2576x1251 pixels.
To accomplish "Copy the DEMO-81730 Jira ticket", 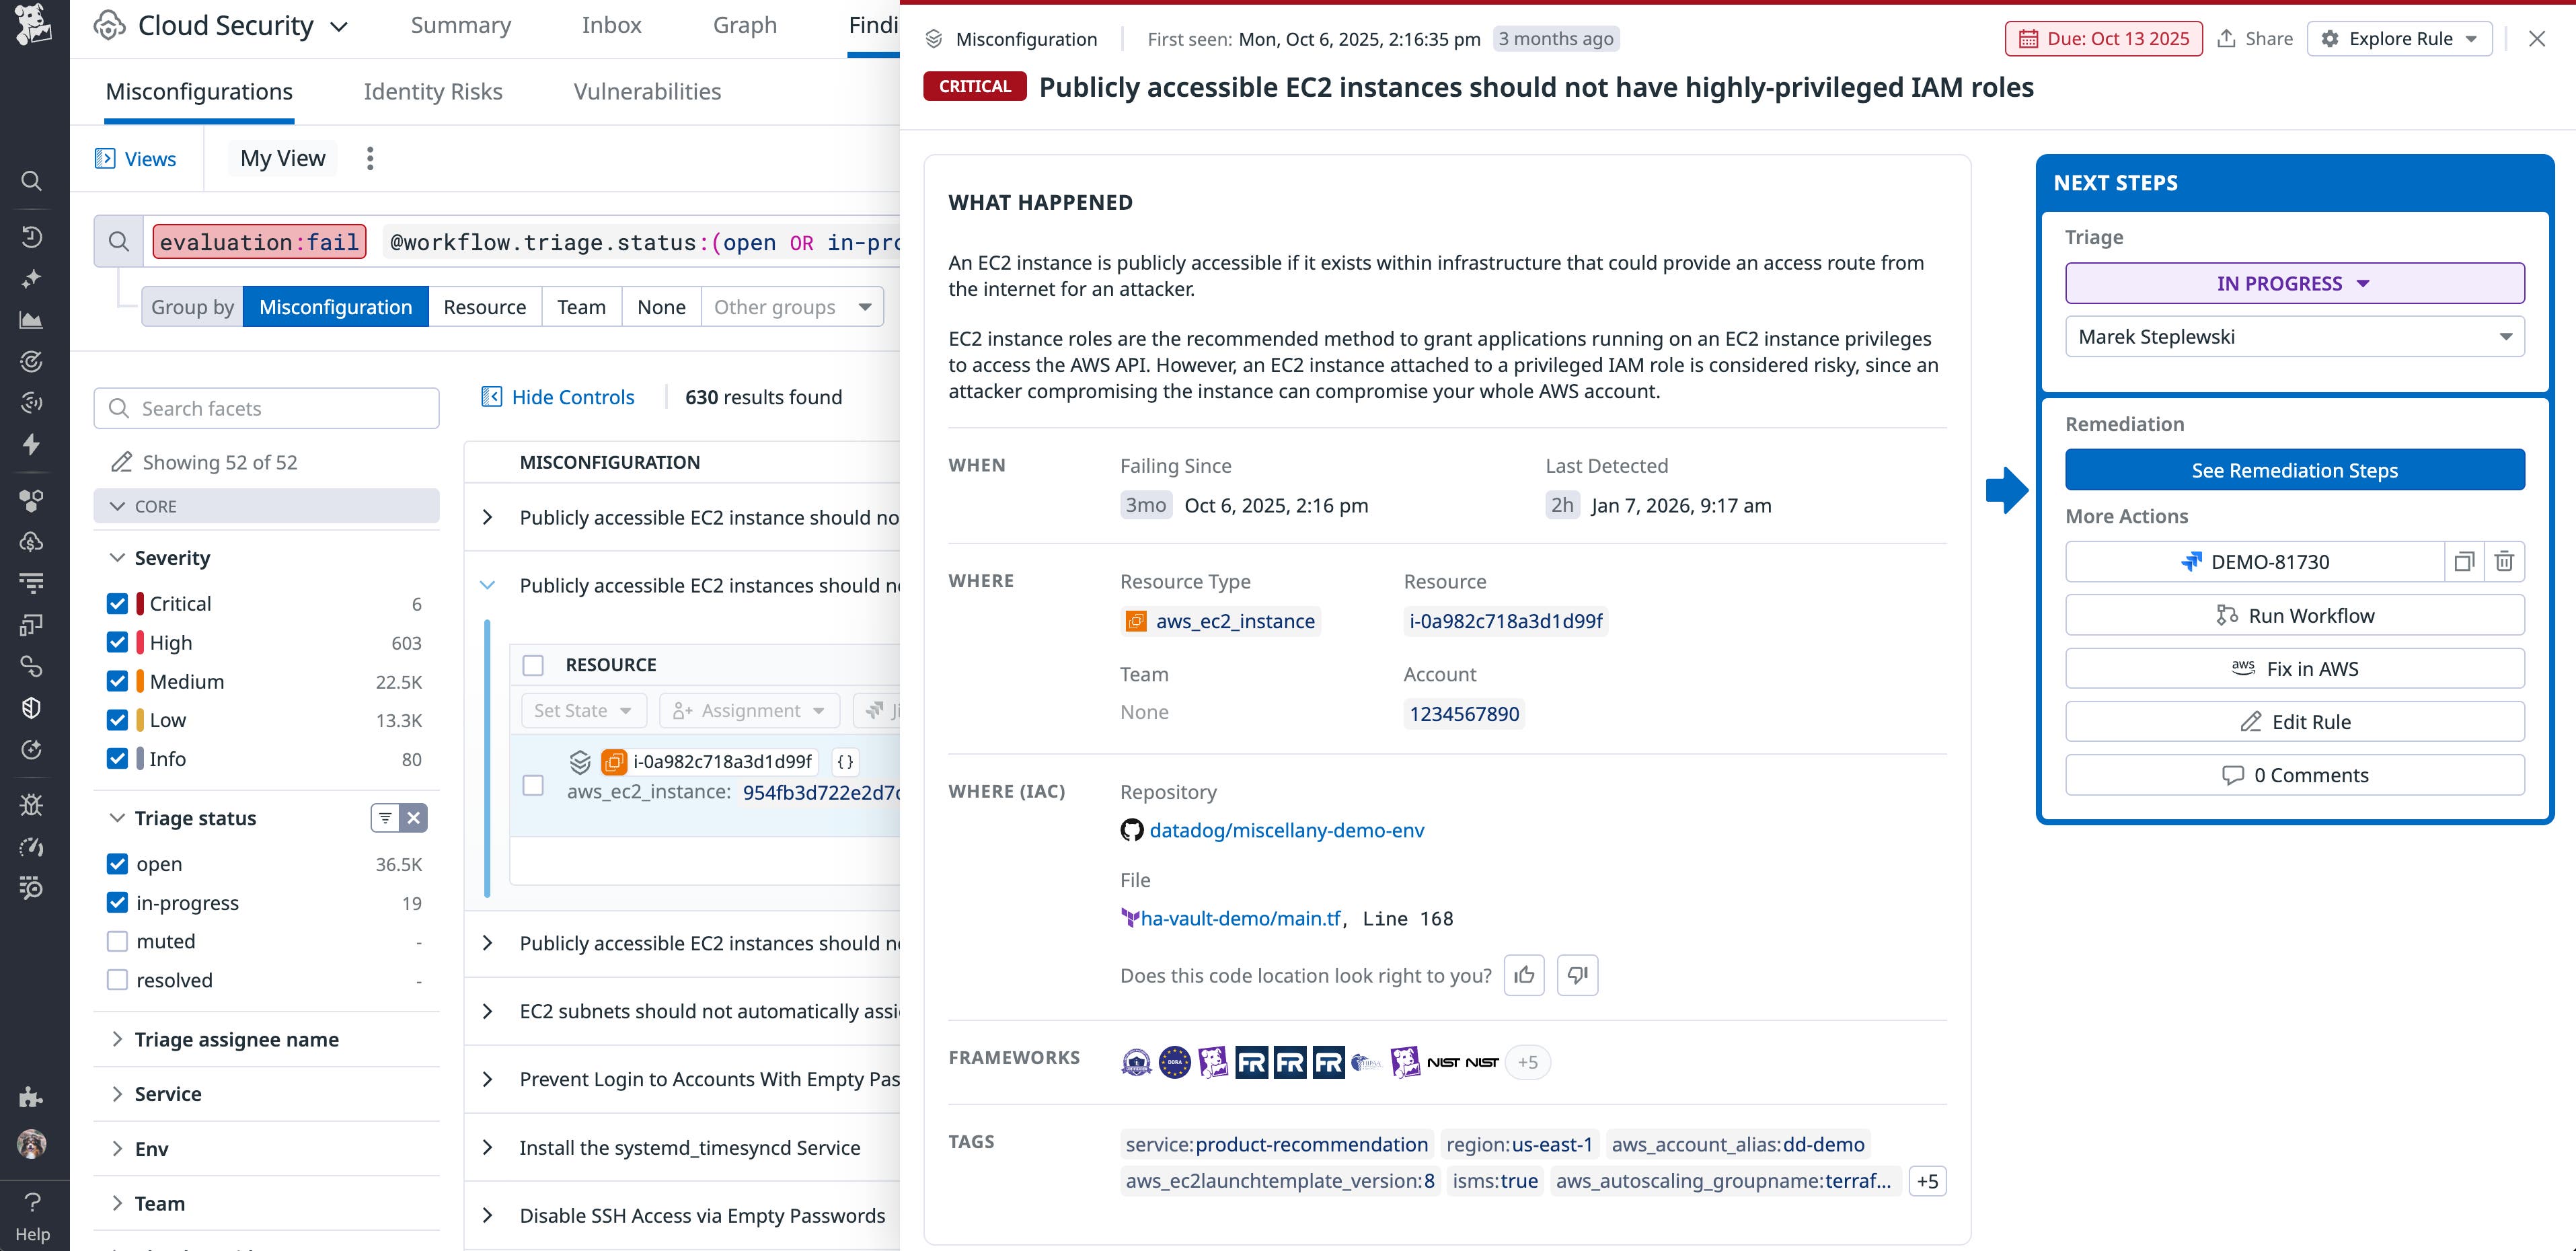I will [2464, 561].
